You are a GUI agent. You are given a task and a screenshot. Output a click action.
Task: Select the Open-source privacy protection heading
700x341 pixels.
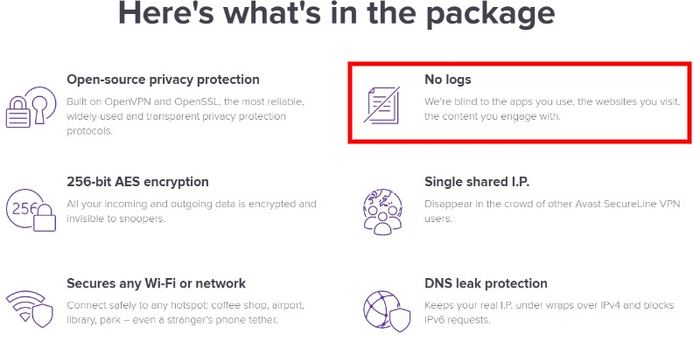coord(163,80)
